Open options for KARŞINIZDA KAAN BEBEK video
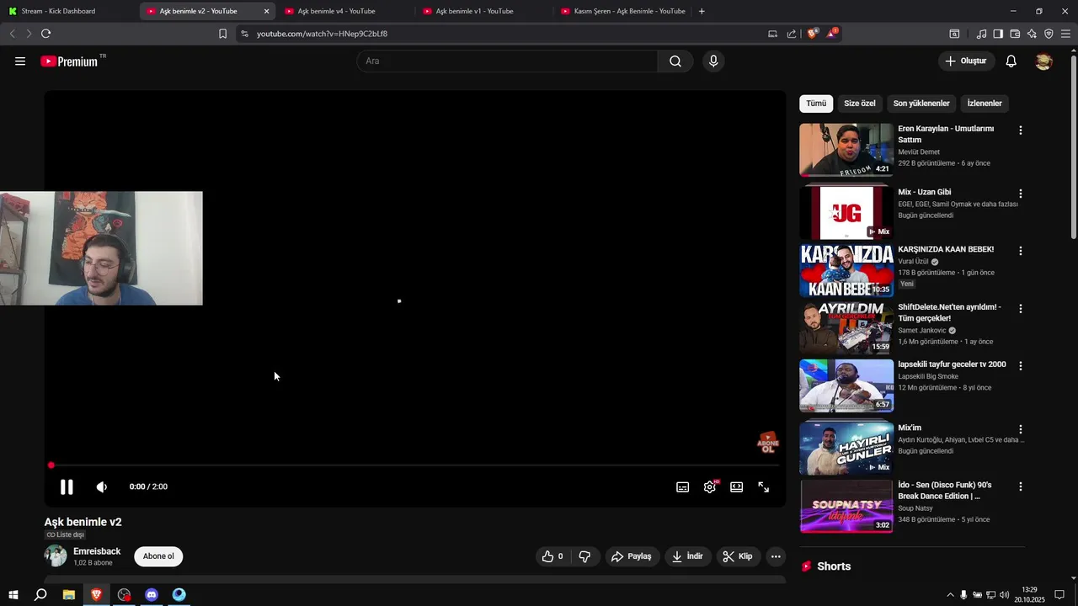 (x=1021, y=251)
